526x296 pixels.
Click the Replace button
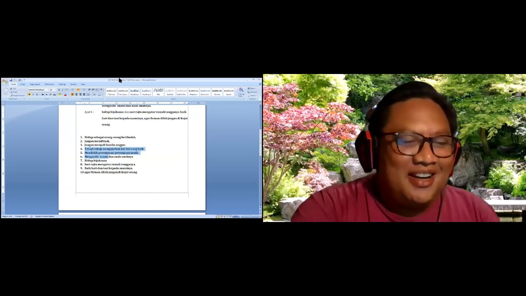252,92
